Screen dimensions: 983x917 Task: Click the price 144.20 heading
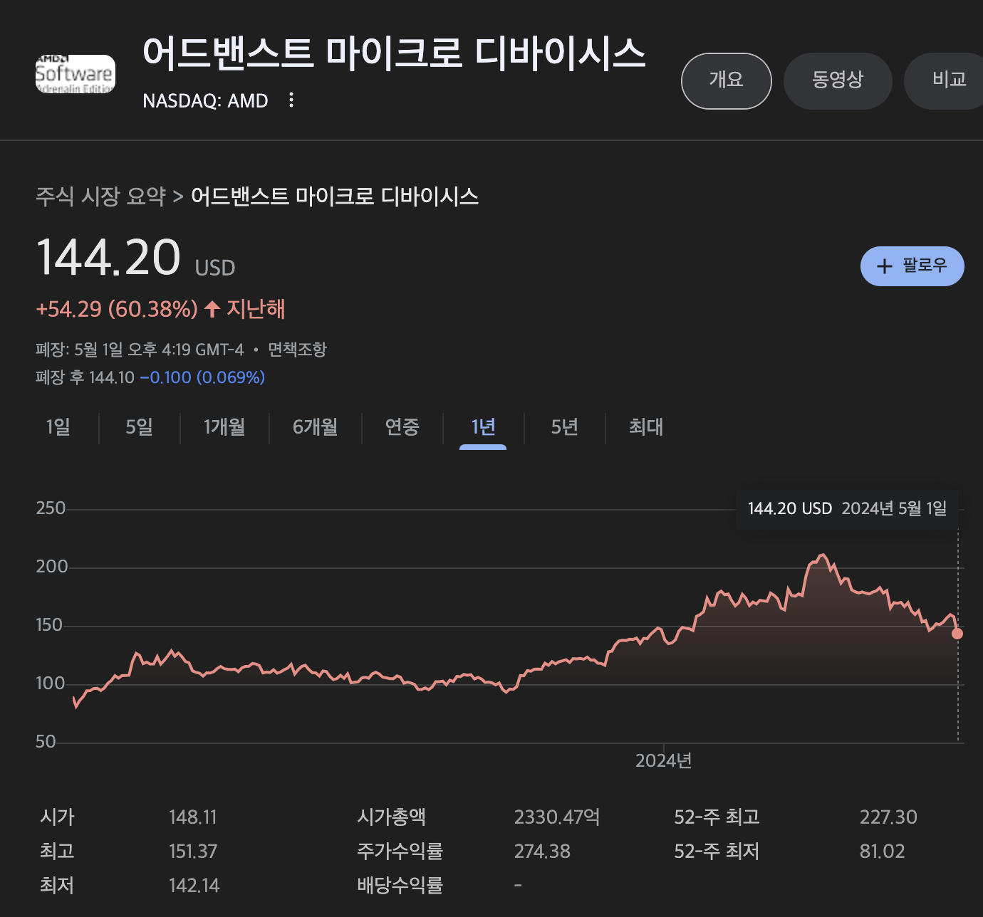(109, 257)
